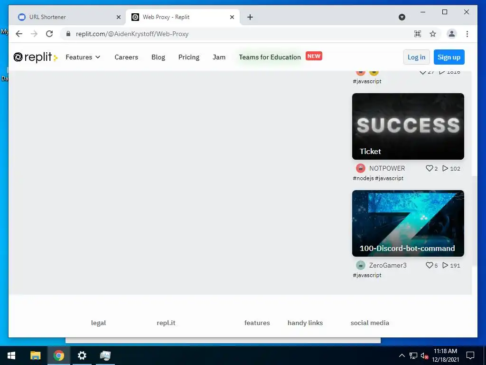Like the 100-Discord-bot-command heart icon

pyautogui.click(x=429, y=265)
